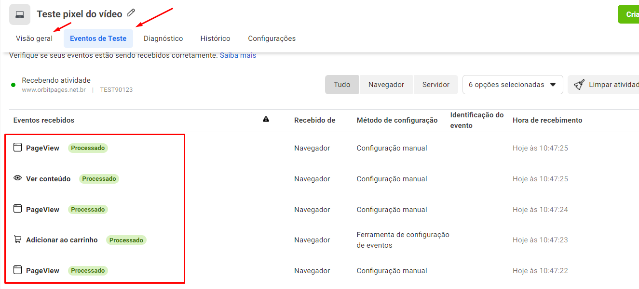
Task: Go to the Configurações tab
Action: (x=272, y=38)
